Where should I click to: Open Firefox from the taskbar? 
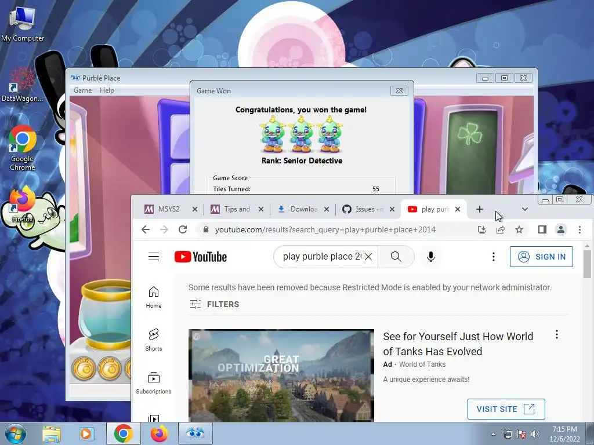tap(159, 433)
